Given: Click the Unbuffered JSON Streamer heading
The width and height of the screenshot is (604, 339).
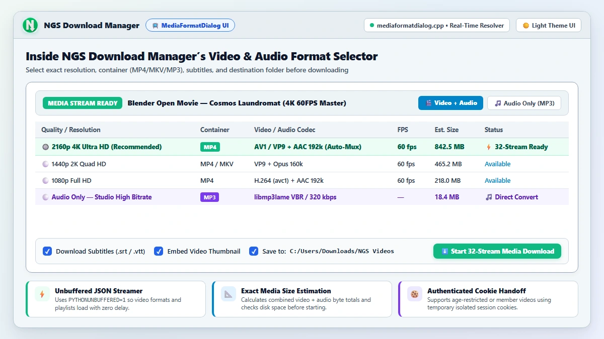Looking at the screenshot, I should click(x=99, y=291).
